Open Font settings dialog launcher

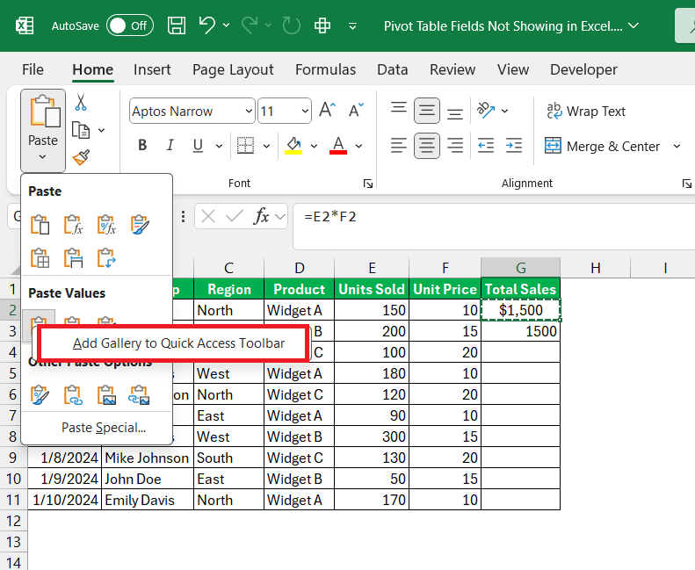(x=368, y=184)
